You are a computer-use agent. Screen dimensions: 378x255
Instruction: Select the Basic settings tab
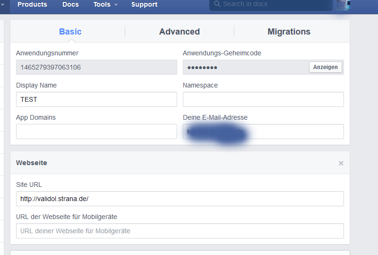click(70, 32)
